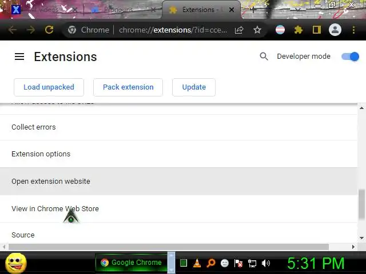Screen dimensions: 366x274
Task: Click Open extension website
Action: pos(178,182)
